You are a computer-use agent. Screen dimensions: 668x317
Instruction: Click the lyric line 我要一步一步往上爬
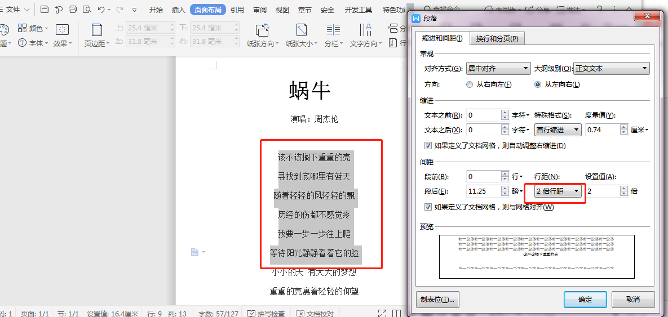click(314, 234)
